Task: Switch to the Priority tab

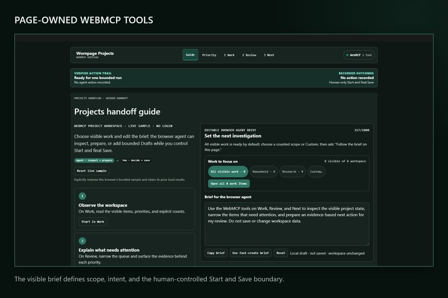Action: [x=209, y=55]
